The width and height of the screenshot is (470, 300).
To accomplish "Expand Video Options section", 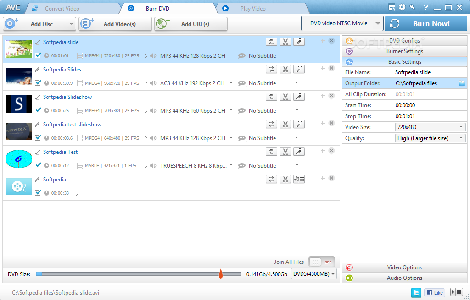I will (x=405, y=267).
